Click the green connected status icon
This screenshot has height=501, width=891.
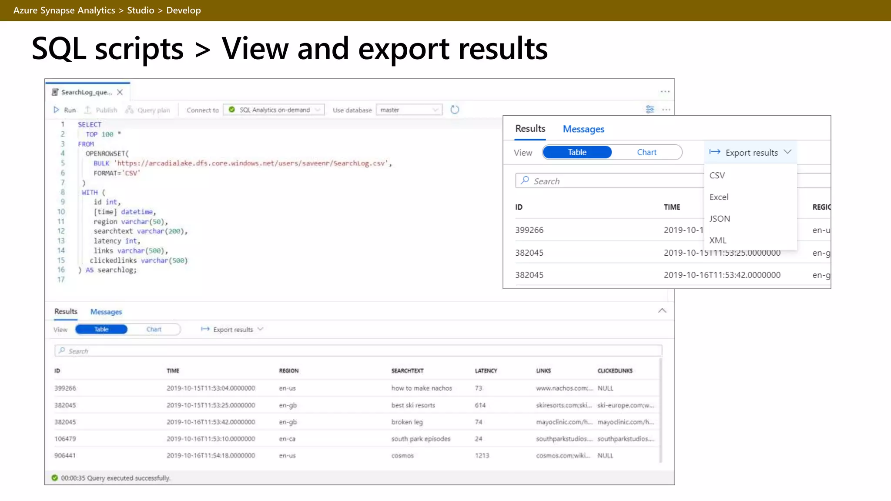[232, 110]
